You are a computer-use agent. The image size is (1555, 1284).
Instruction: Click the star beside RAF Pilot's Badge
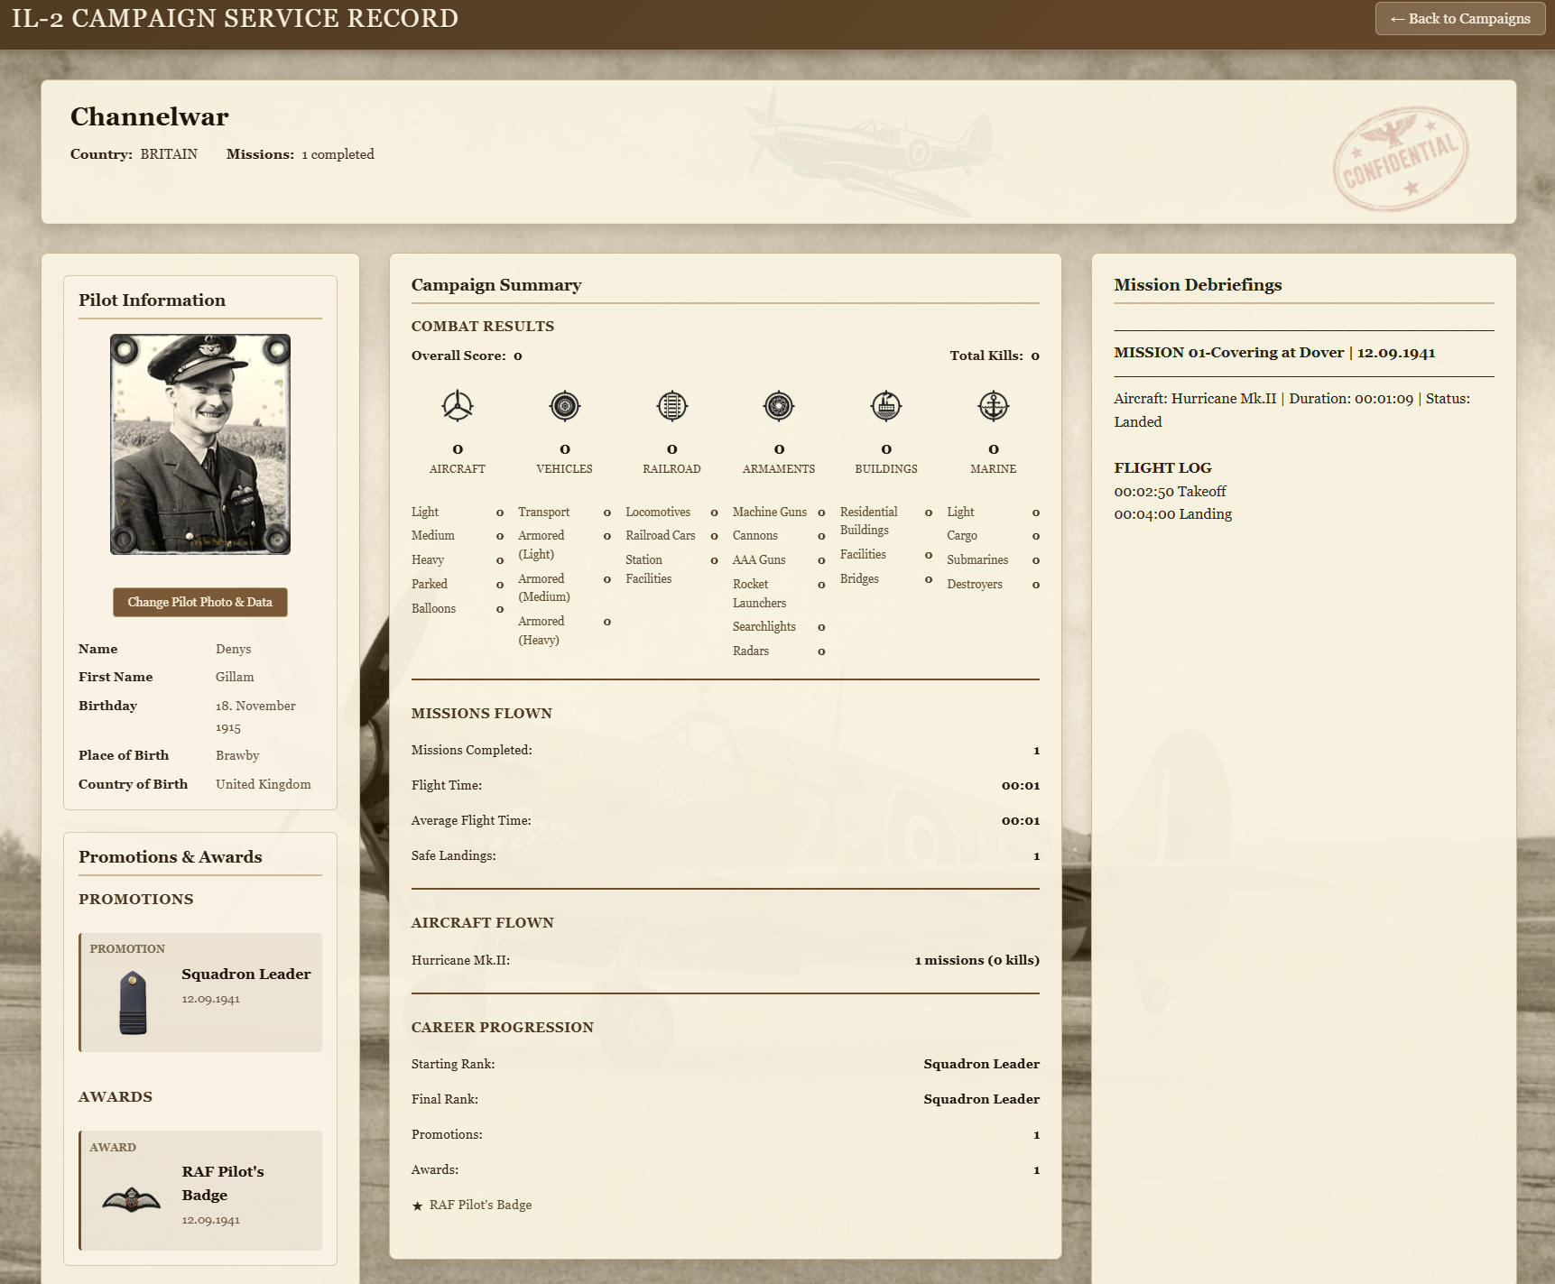[x=417, y=1206]
